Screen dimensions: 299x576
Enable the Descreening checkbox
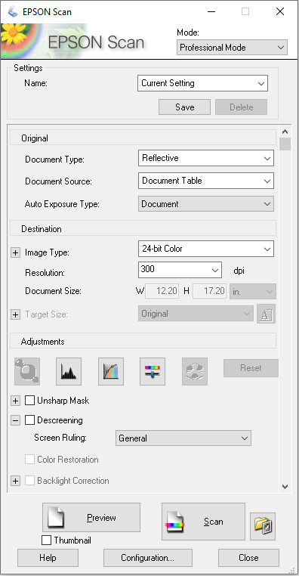(x=29, y=420)
